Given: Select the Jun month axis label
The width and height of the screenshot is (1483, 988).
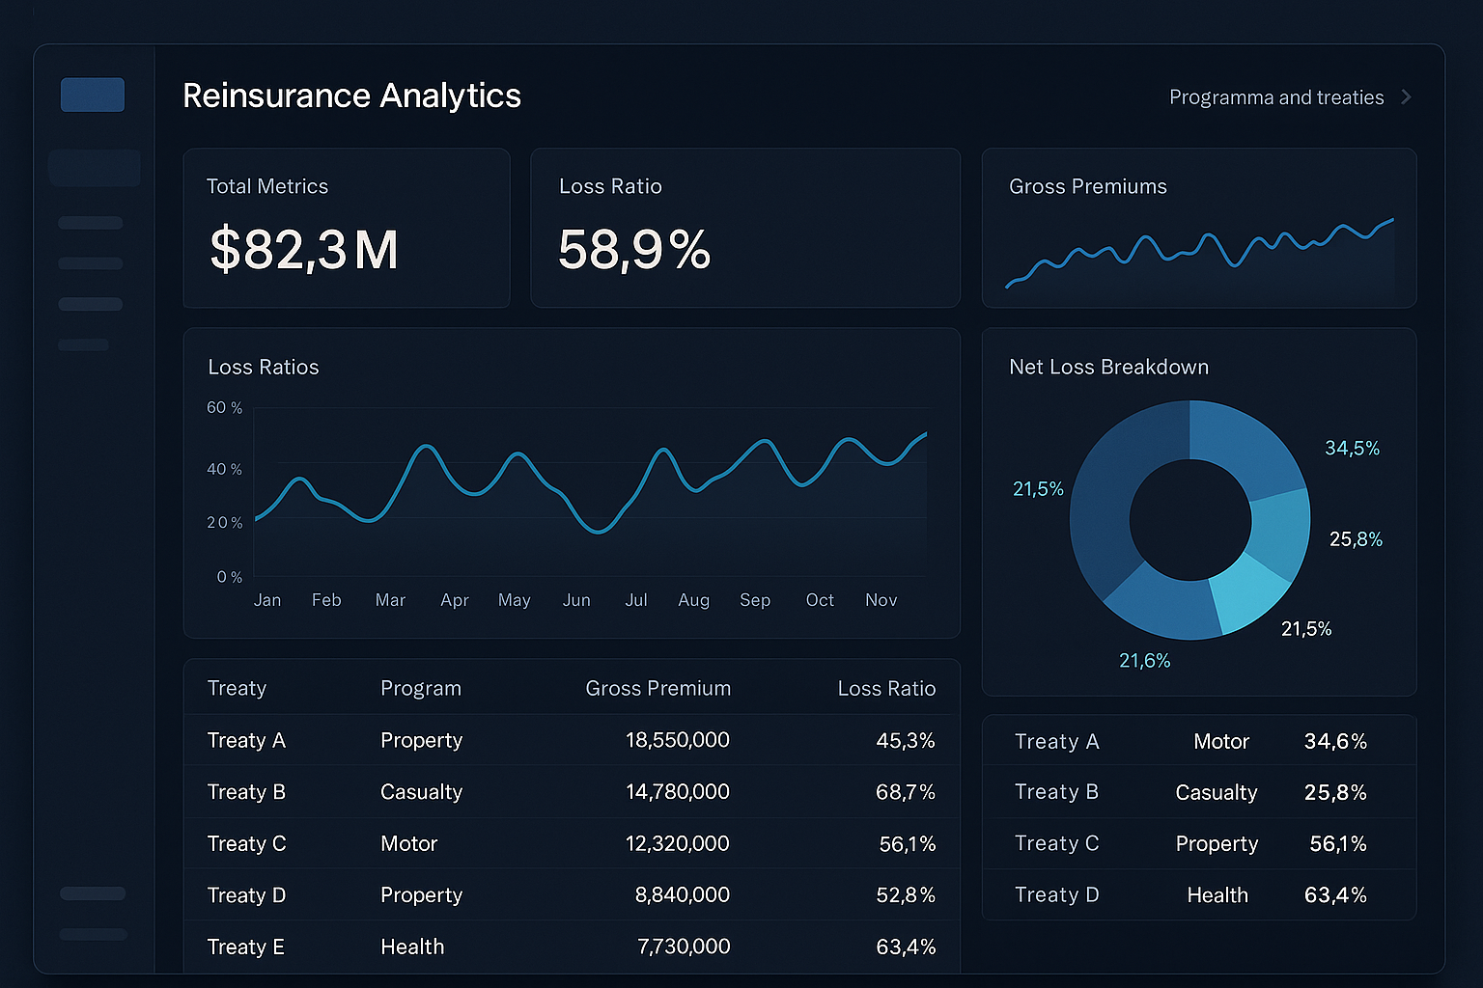Looking at the screenshot, I should coord(576,600).
